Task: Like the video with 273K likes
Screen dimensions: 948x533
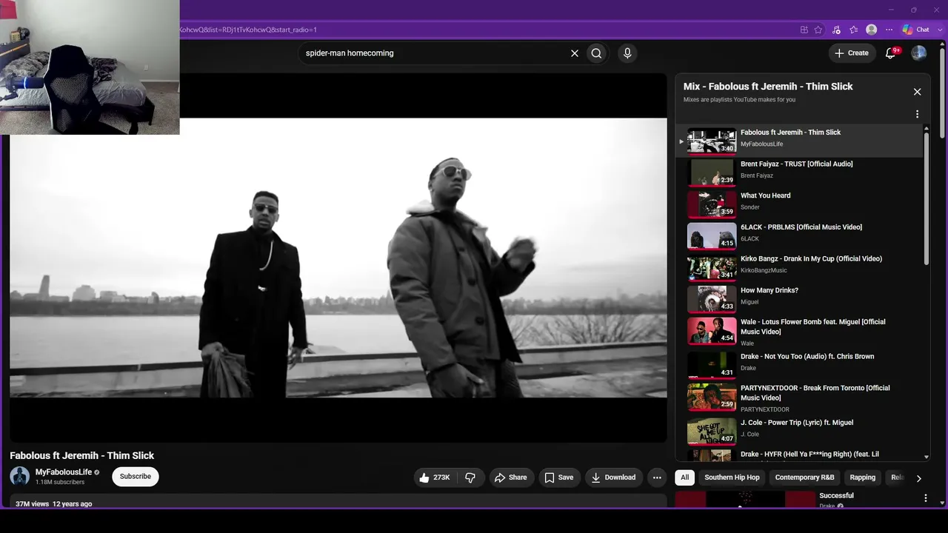Action: coord(435,477)
